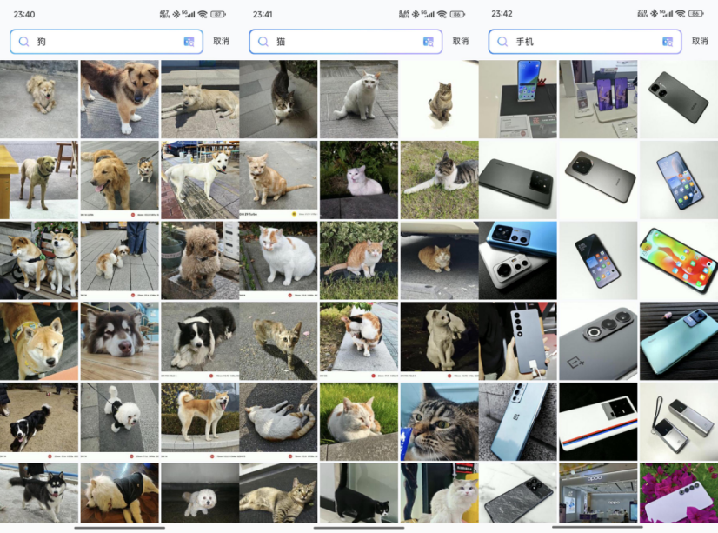
Task: Focus the search field containing 手机
Action: [585, 42]
